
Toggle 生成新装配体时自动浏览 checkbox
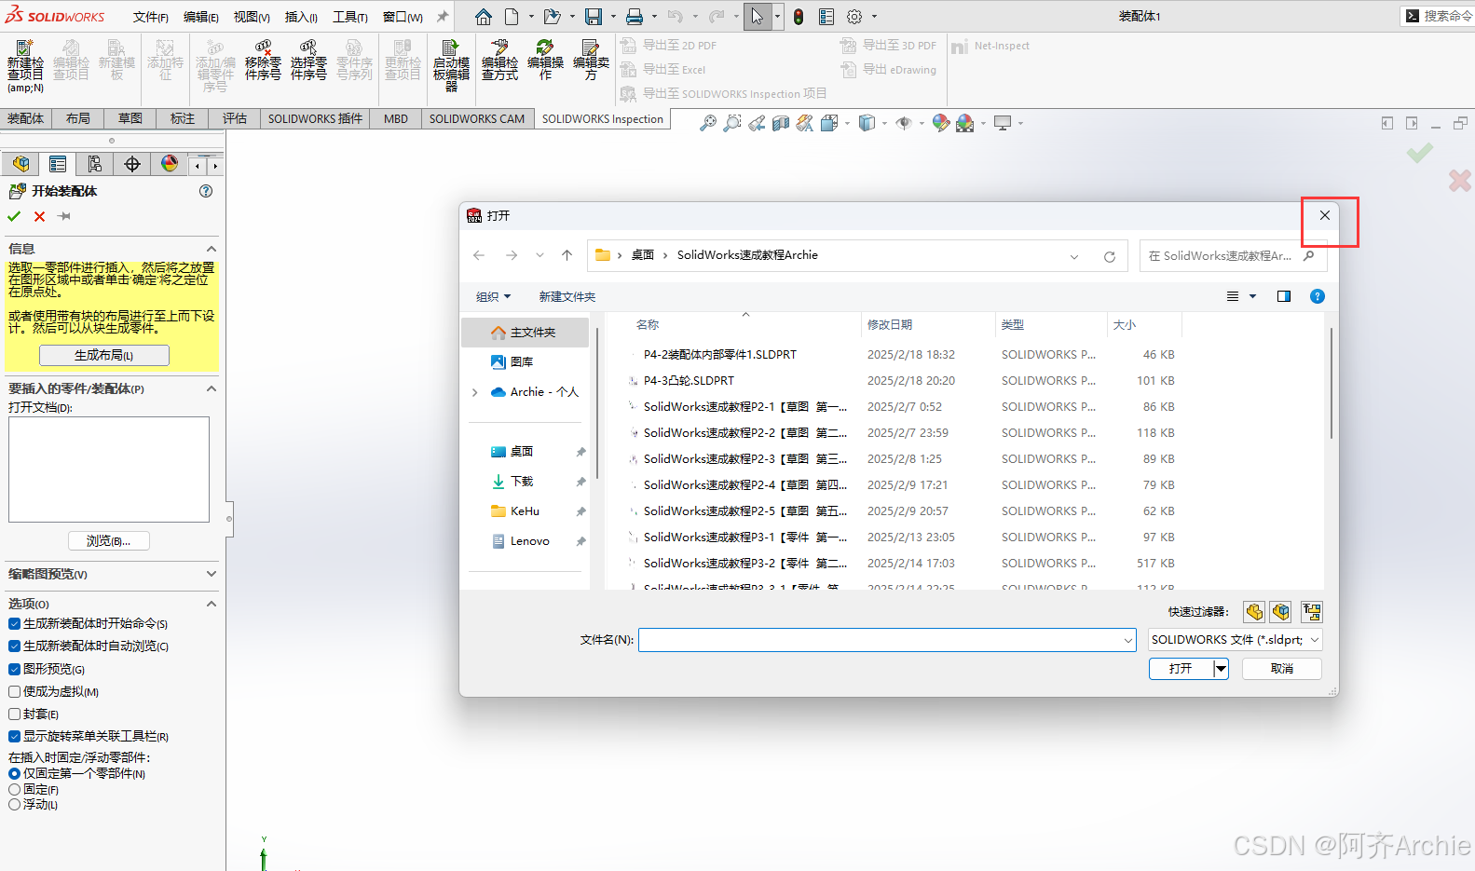point(14,646)
